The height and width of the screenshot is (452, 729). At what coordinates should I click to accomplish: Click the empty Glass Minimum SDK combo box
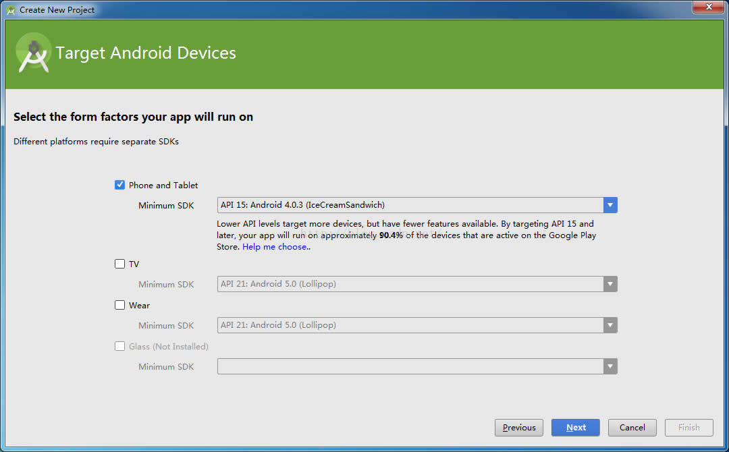pyautogui.click(x=417, y=366)
